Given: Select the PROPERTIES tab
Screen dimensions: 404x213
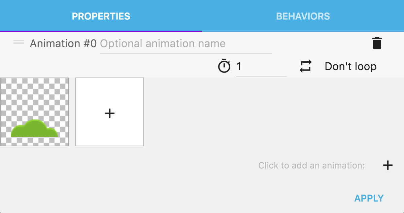Looking at the screenshot, I should click(x=101, y=16).
